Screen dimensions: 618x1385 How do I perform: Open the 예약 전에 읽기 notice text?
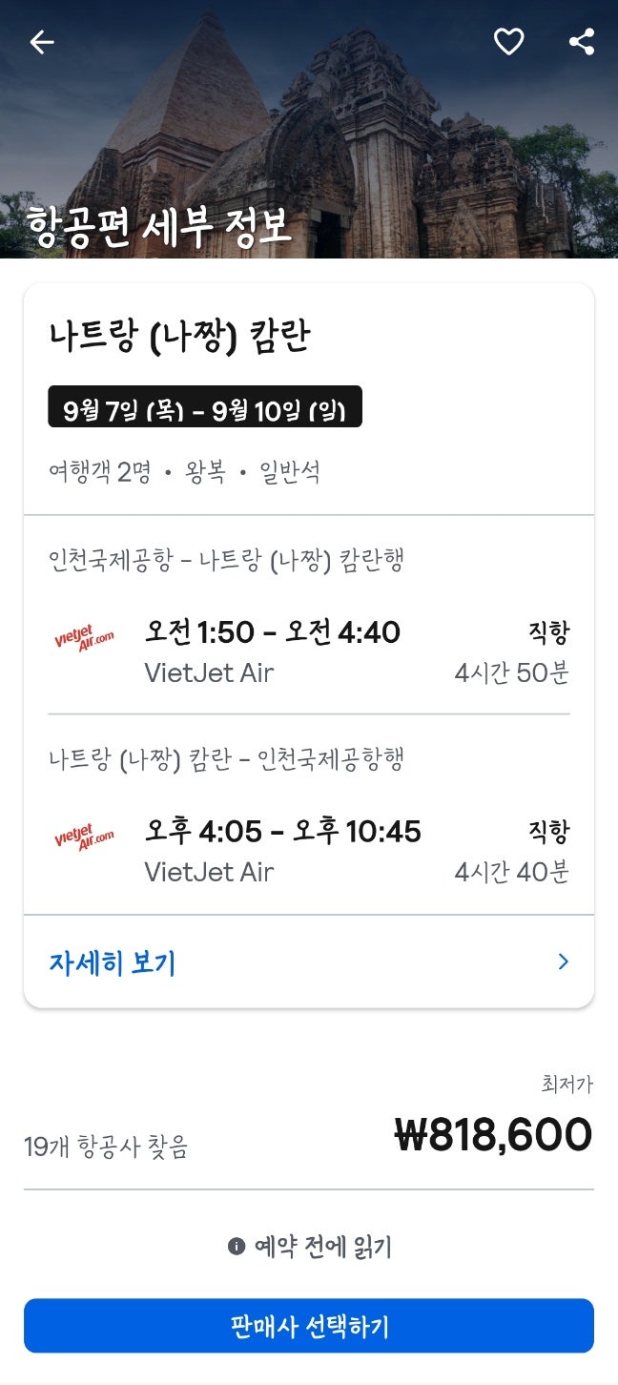point(322,1247)
